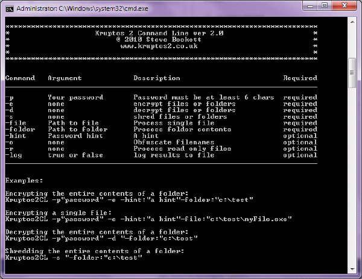The height and width of the screenshot is (279, 362).
Task: Click 'decrypt files or folders' description
Action: (185, 110)
